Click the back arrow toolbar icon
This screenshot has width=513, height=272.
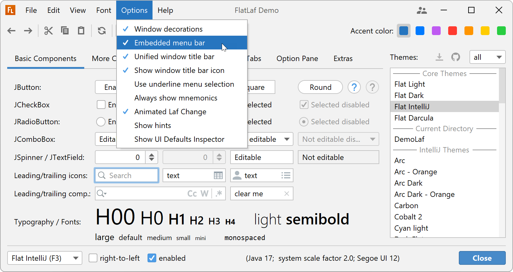coord(12,31)
